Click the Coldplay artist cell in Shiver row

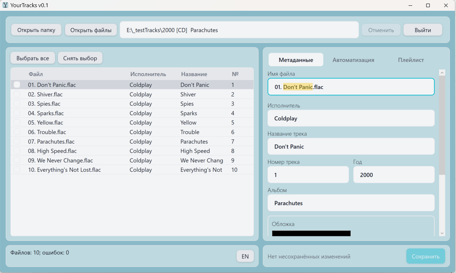click(141, 94)
